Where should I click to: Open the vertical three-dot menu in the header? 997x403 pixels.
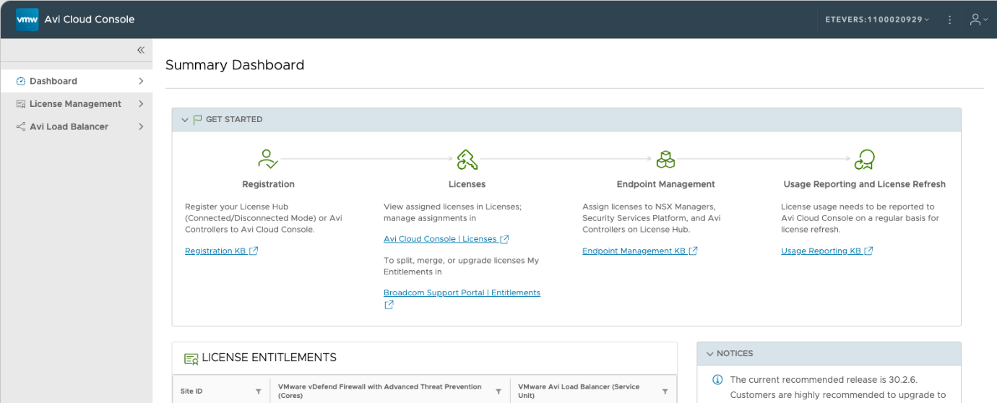(x=950, y=19)
